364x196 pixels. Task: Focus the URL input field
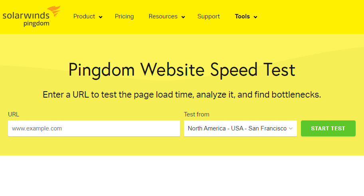(94, 128)
